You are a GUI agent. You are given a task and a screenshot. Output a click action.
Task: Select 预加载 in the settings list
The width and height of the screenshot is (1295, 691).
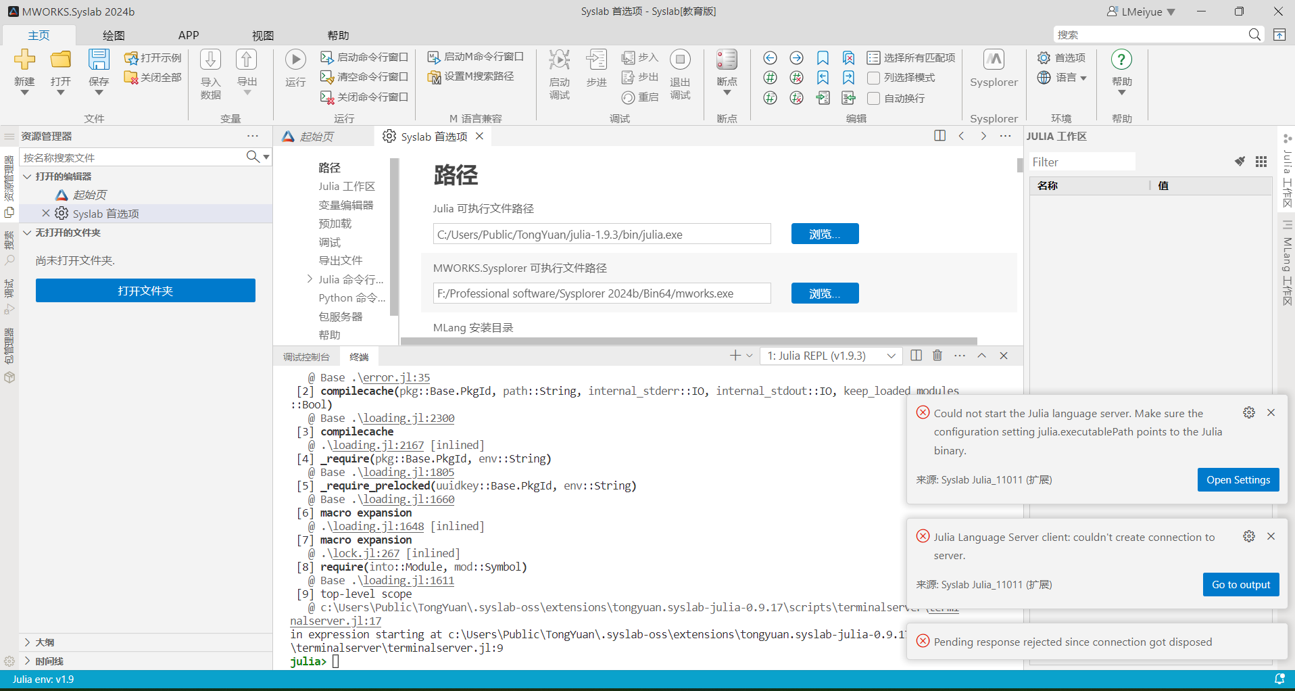pyautogui.click(x=335, y=223)
